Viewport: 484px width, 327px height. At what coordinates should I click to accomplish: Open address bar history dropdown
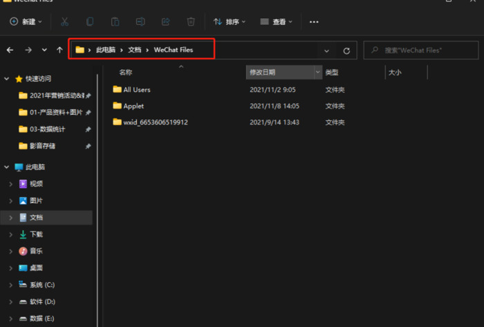326,51
